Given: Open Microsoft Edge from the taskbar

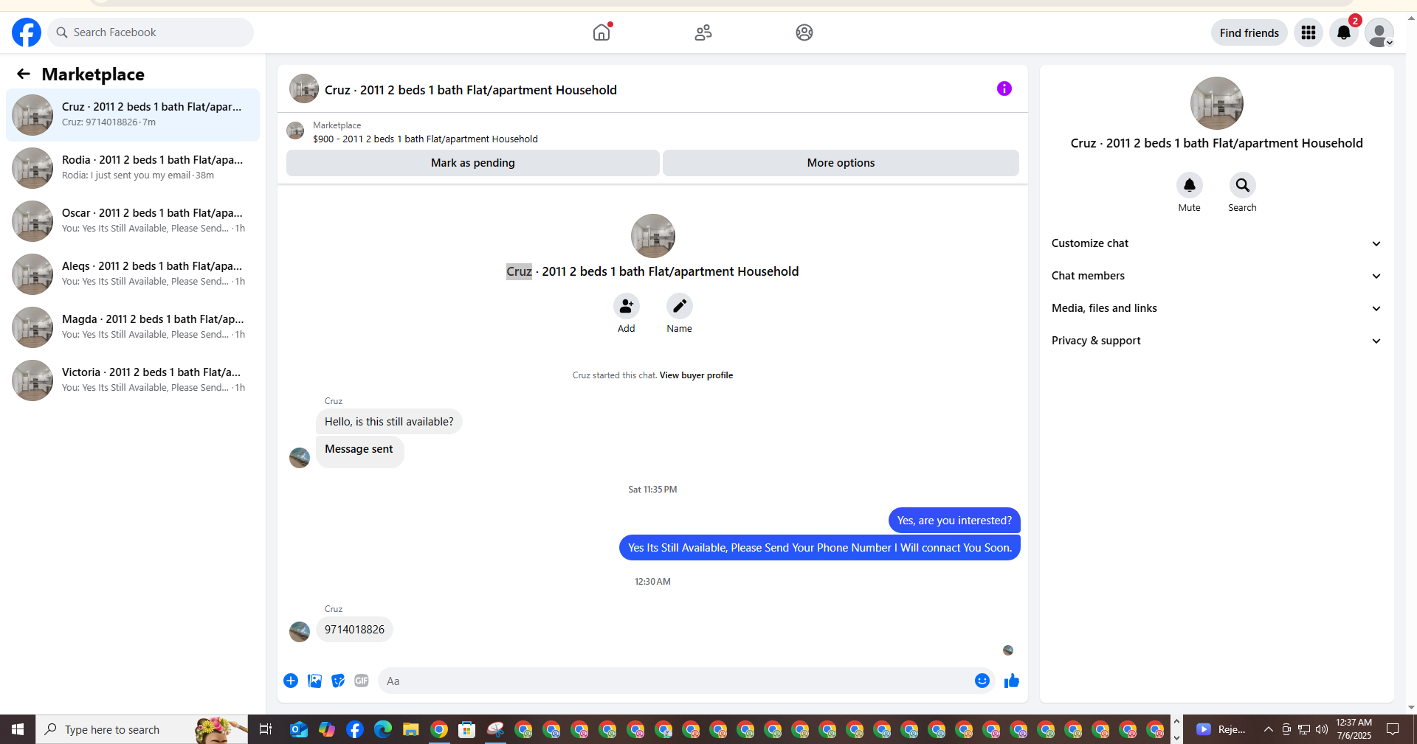Looking at the screenshot, I should pos(383,729).
